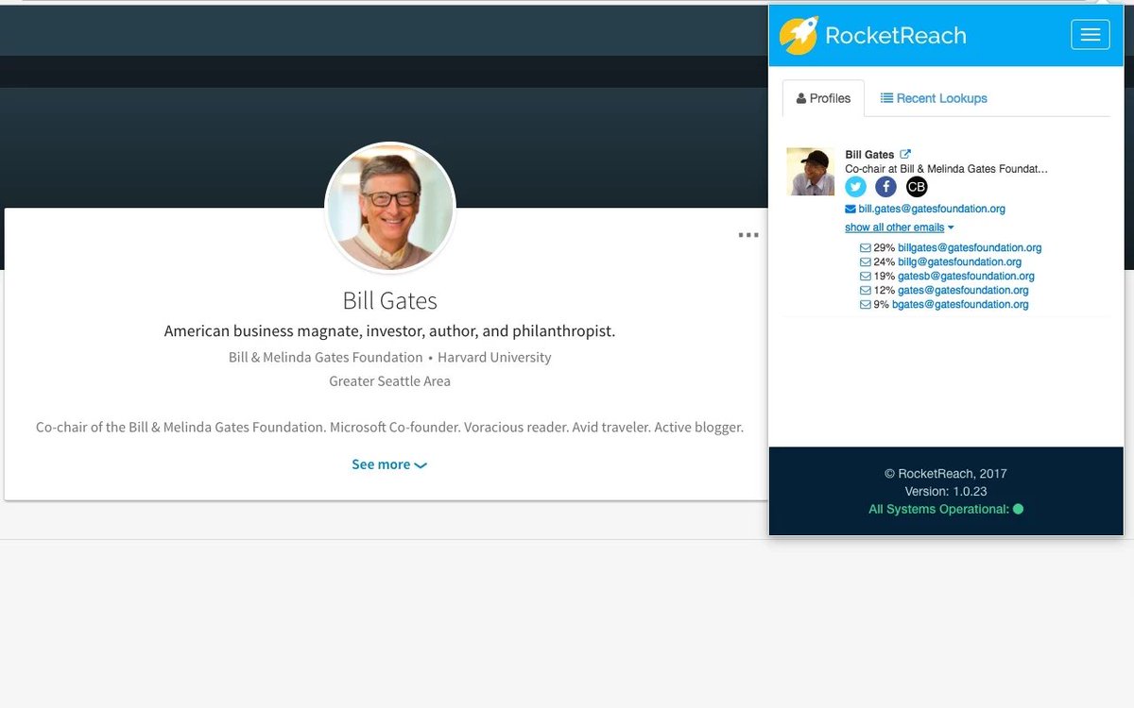Screen dimensions: 1134x708
Task: Click envelope icon beside 12% gates email
Action: point(865,291)
